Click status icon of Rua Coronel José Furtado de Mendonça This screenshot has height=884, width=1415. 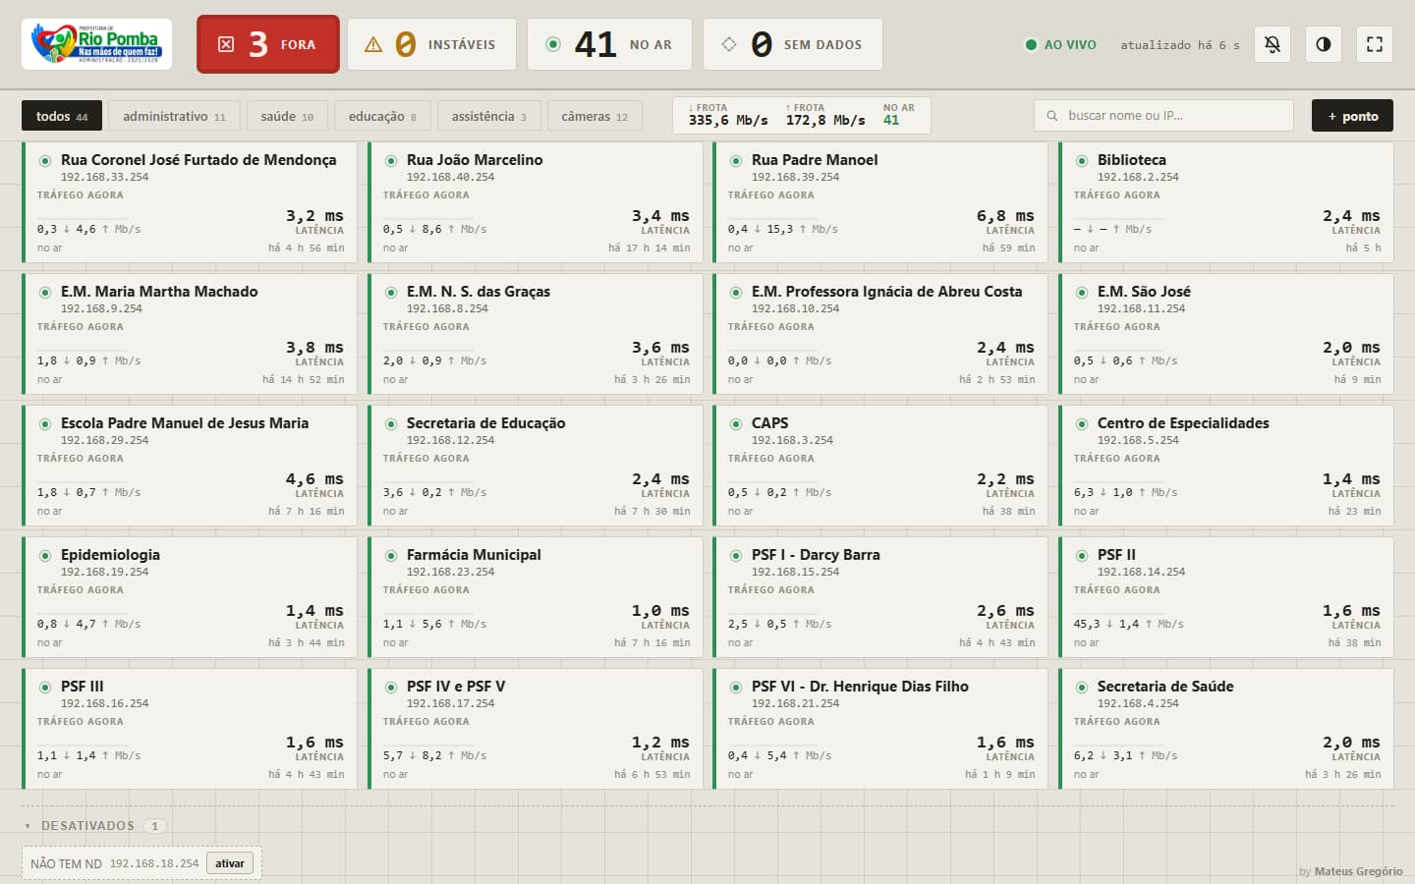pos(45,161)
